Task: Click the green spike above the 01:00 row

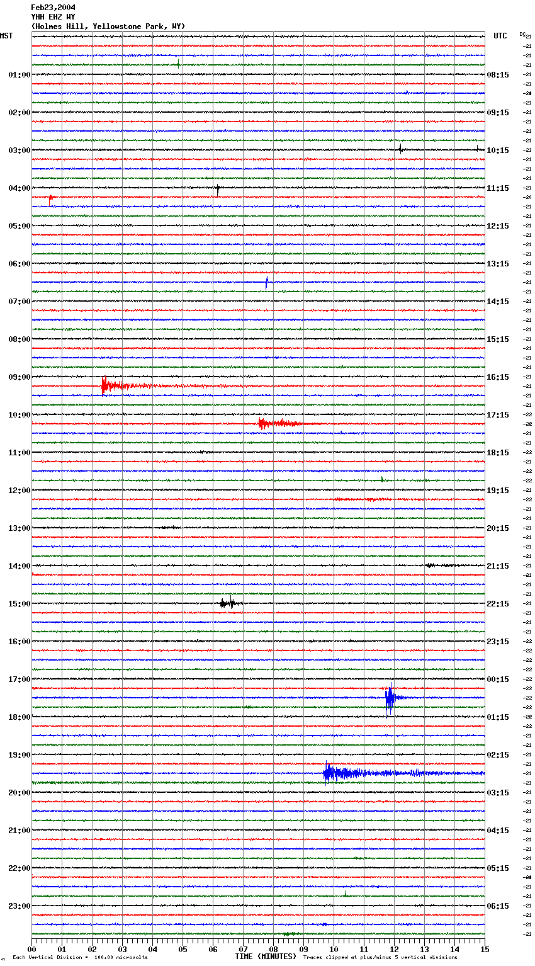Action: (178, 64)
